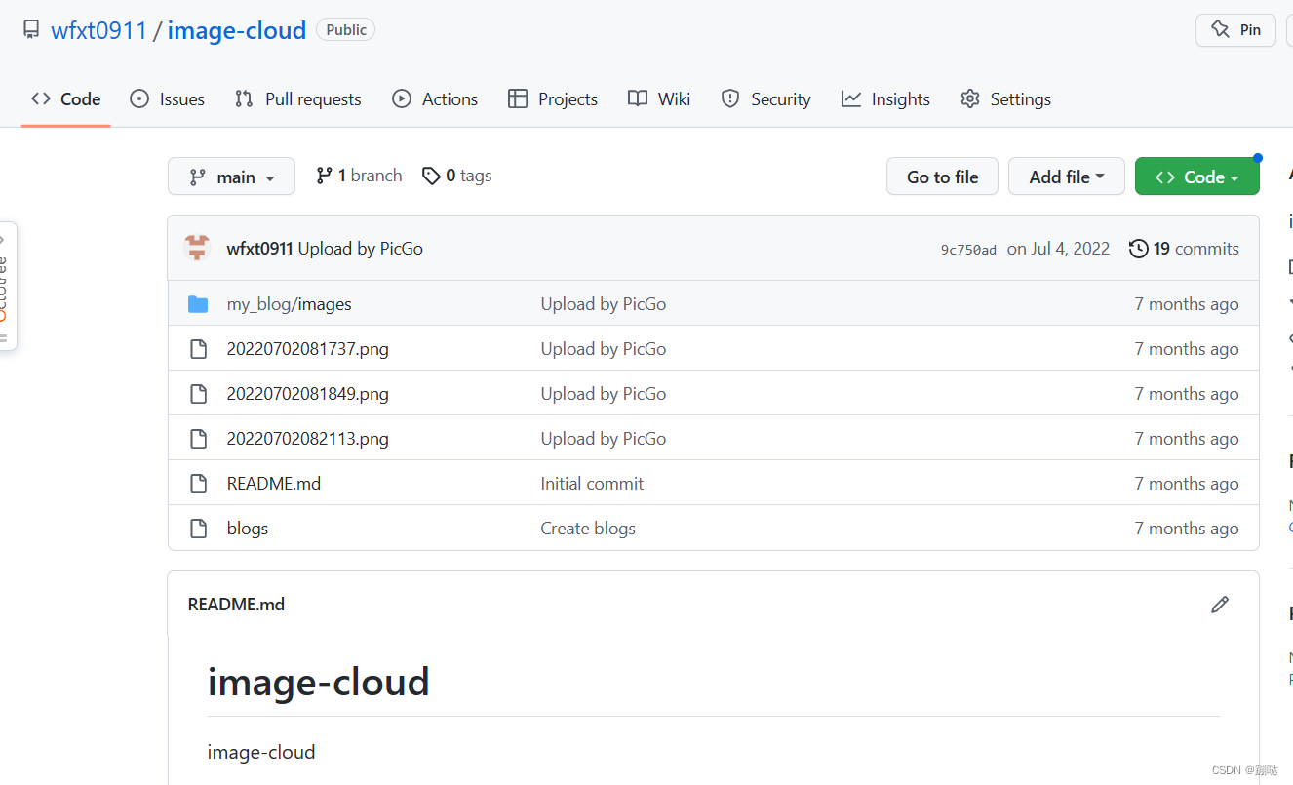Open the Wiki tab
1293x785 pixels.
coord(659,98)
